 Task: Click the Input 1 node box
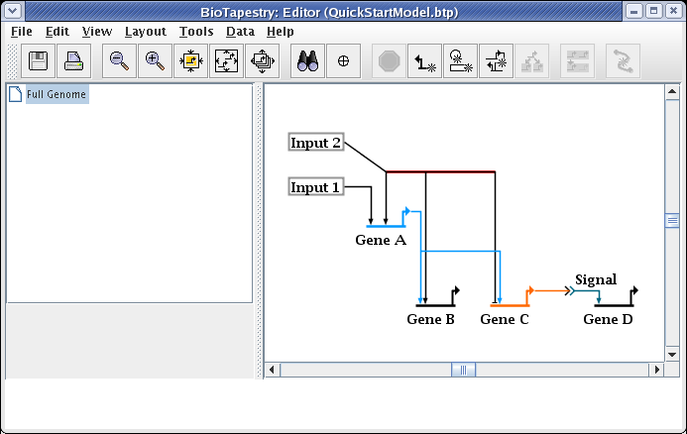pos(316,186)
